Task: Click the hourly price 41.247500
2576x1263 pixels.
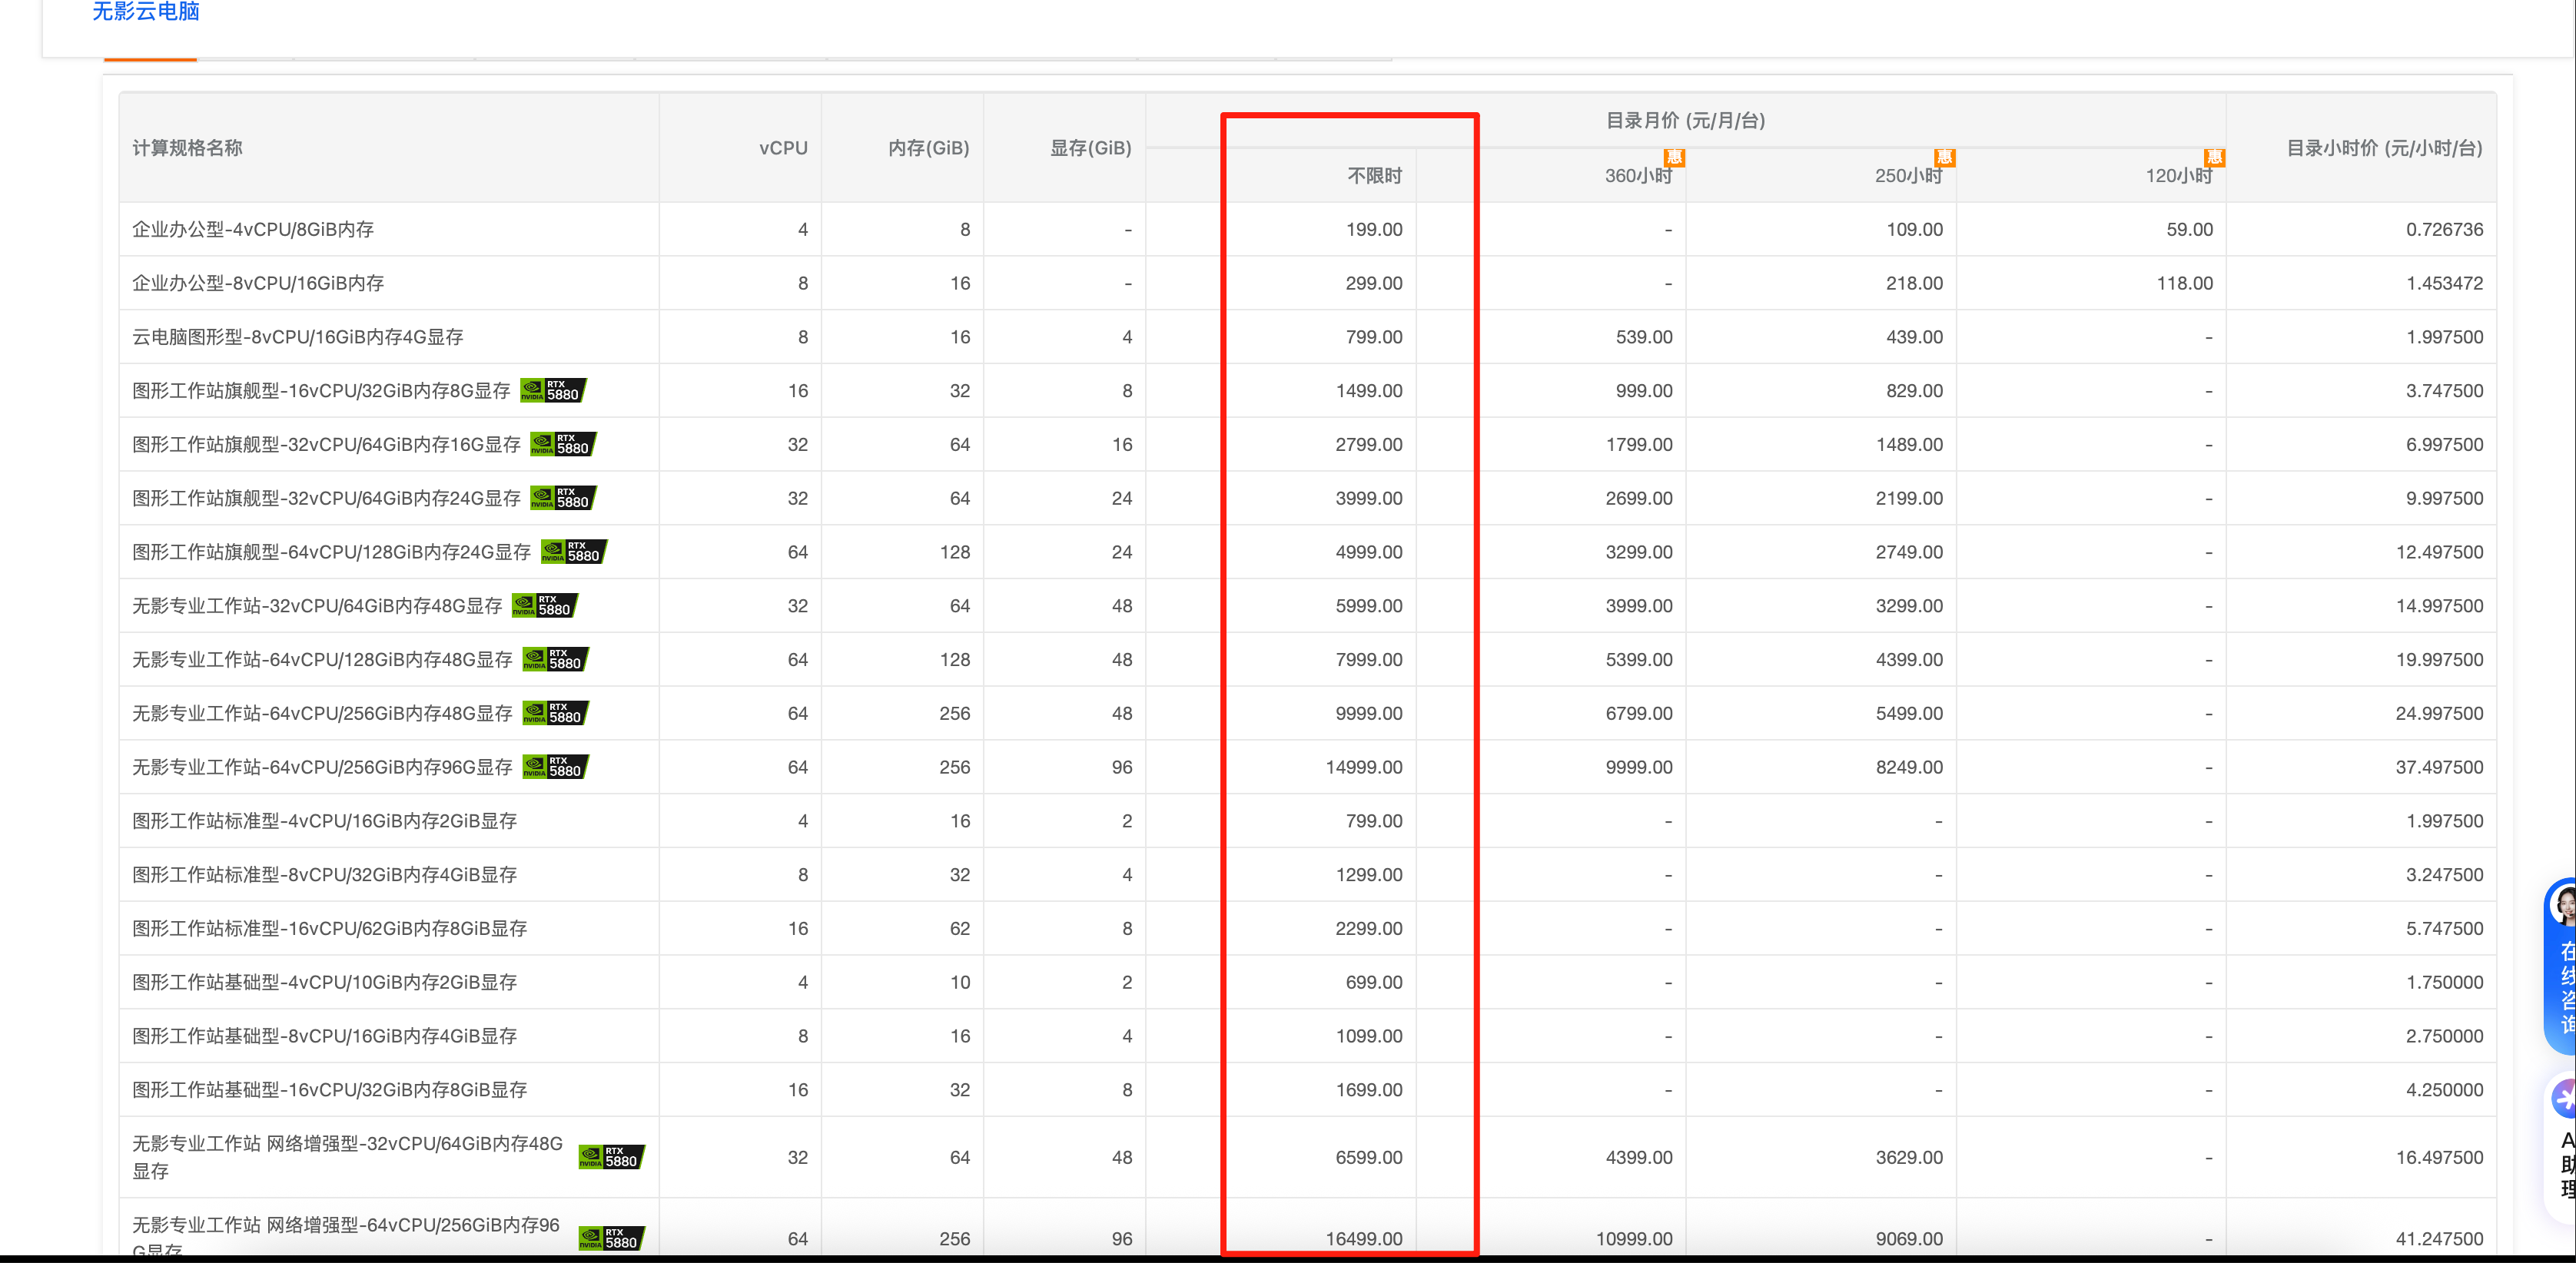Action: coord(2439,1239)
